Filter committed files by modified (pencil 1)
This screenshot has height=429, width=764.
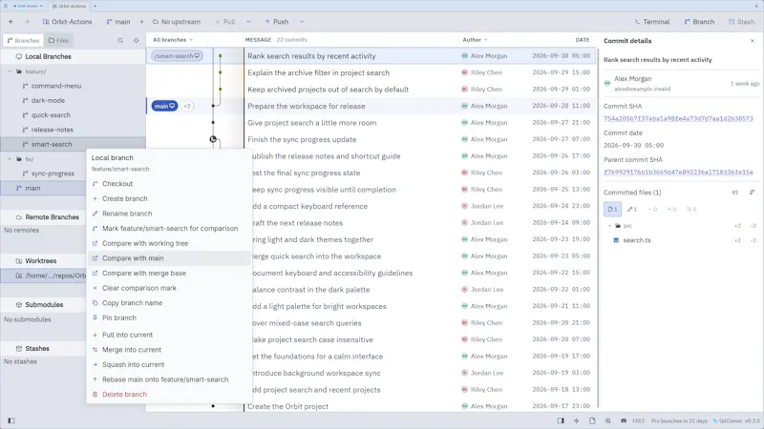(632, 209)
